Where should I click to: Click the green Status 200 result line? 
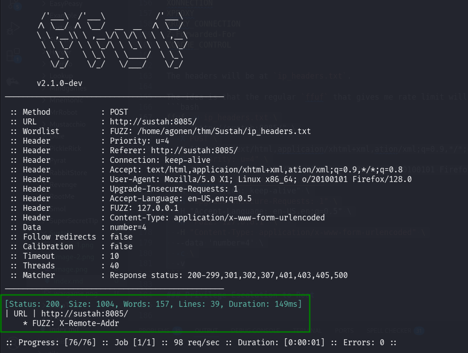pyautogui.click(x=153, y=304)
